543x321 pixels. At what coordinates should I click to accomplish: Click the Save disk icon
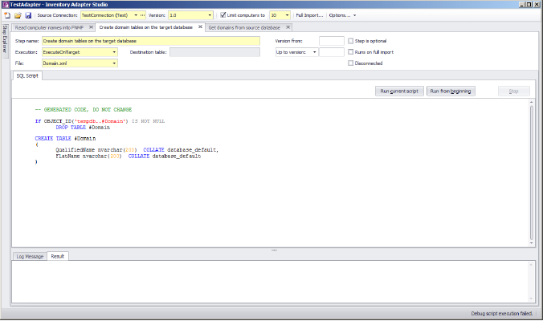click(27, 14)
